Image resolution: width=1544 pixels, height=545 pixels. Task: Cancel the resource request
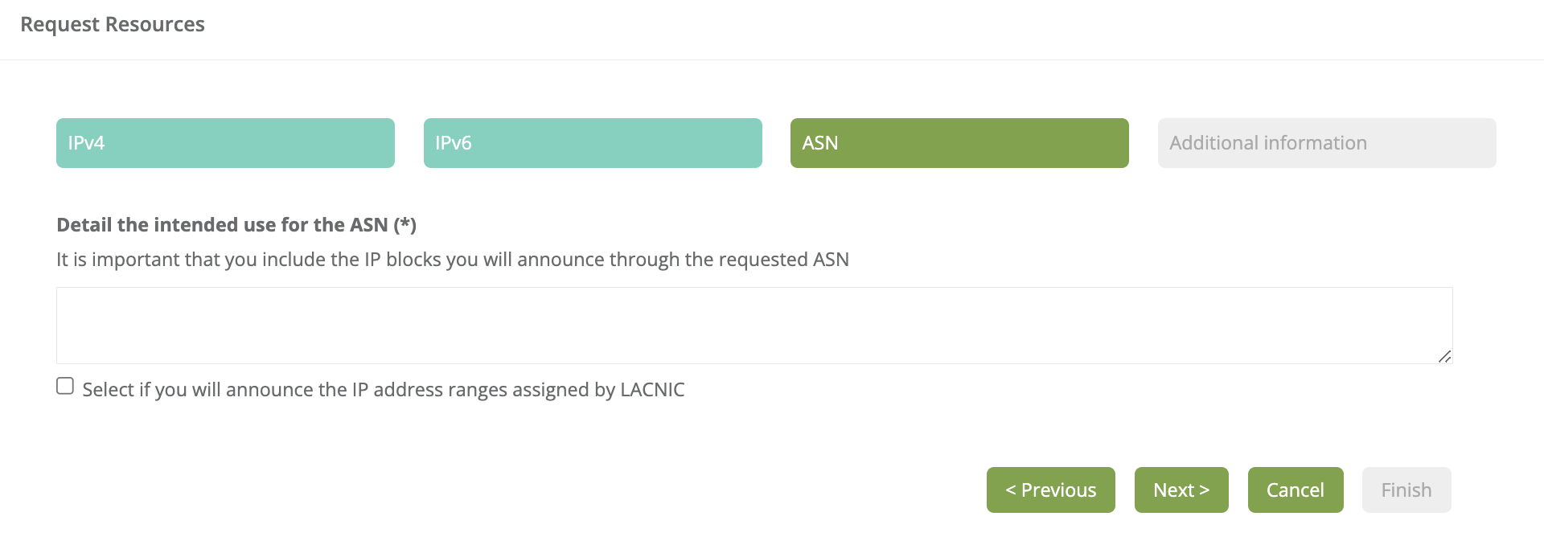[1296, 490]
